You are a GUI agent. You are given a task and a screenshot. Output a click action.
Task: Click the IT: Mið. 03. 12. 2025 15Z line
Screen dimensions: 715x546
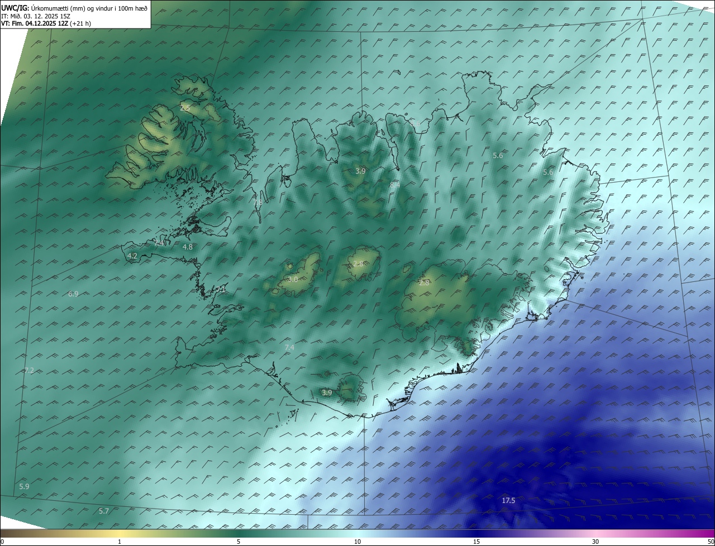click(x=36, y=16)
